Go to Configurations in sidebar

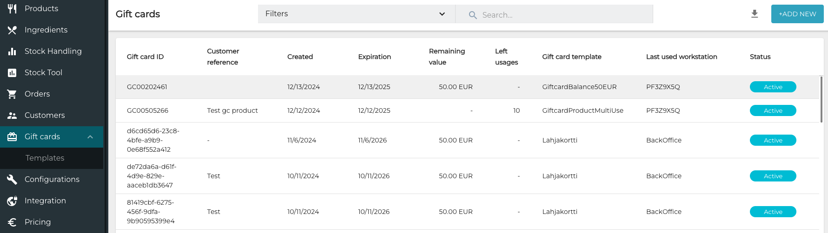52,179
